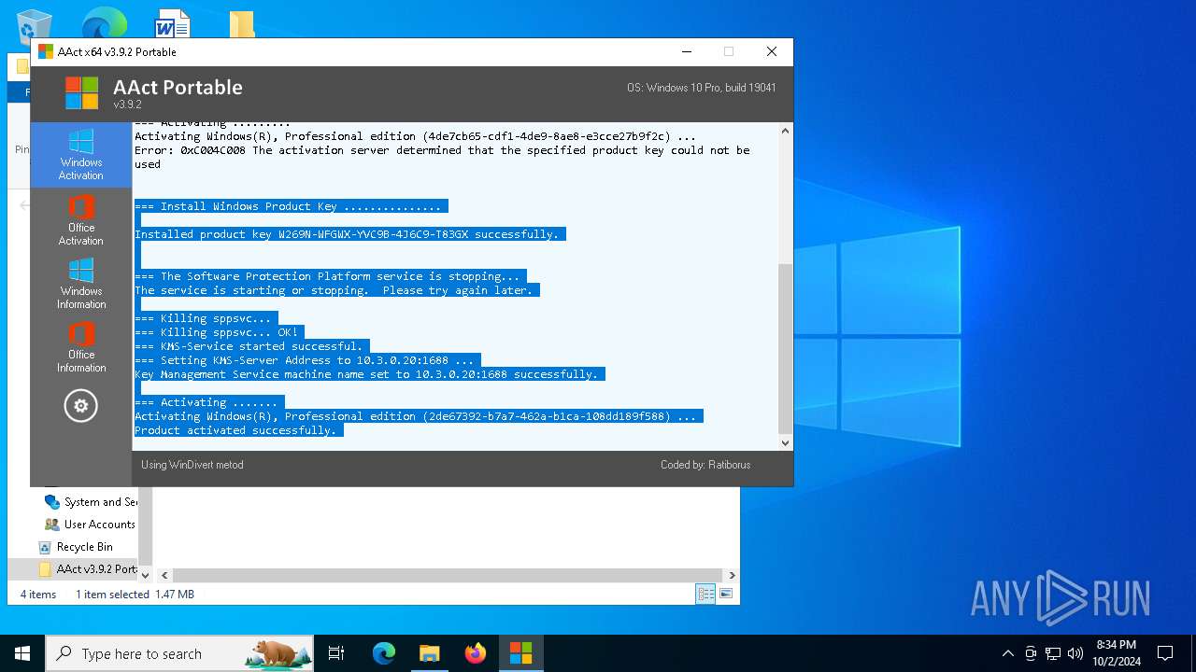Image resolution: width=1196 pixels, height=672 pixels.
Task: Open File Explorer from taskbar
Action: pos(429,653)
